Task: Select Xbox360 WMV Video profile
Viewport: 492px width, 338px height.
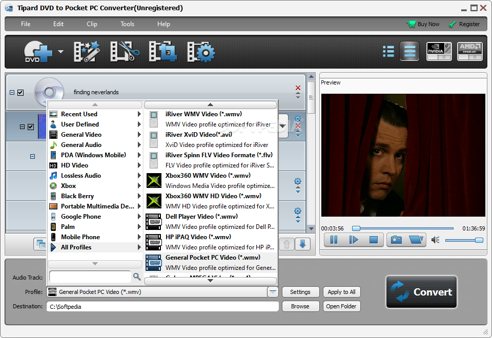Action: (211, 181)
